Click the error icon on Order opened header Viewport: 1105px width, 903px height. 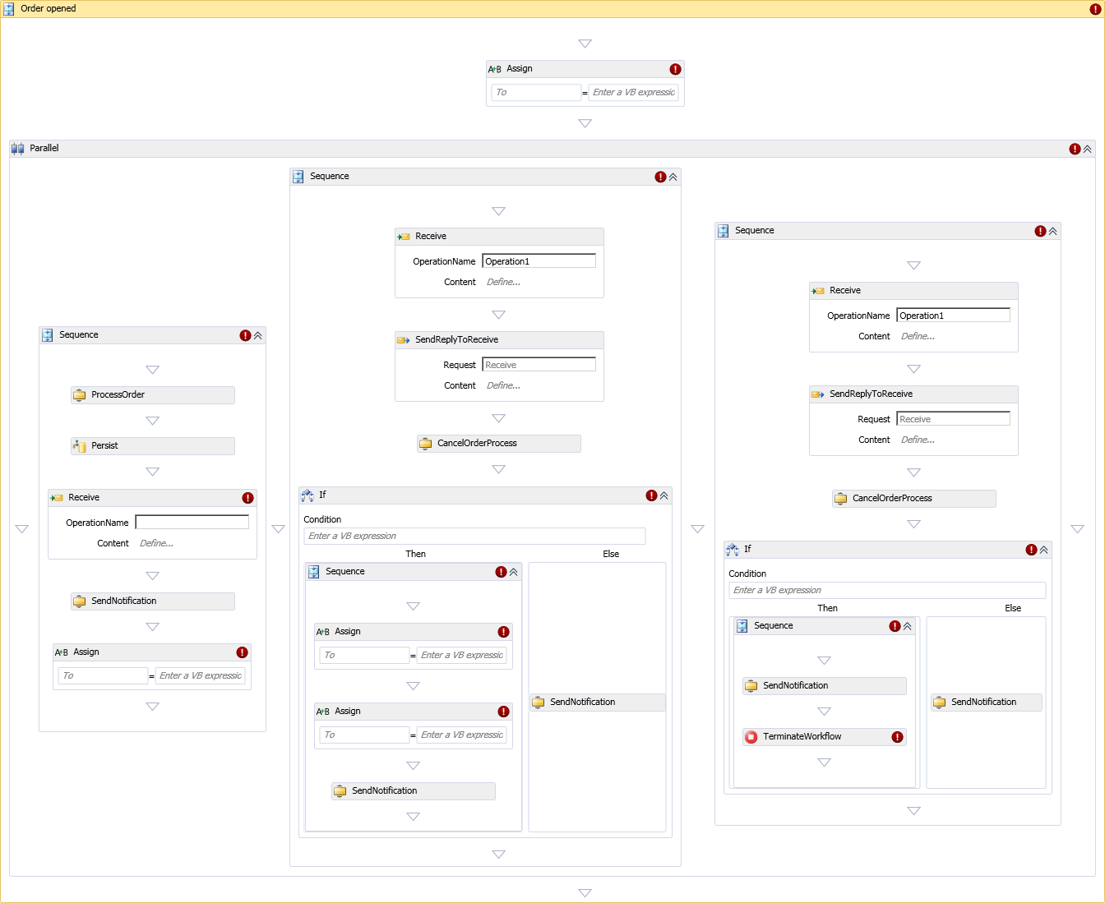click(x=1094, y=9)
